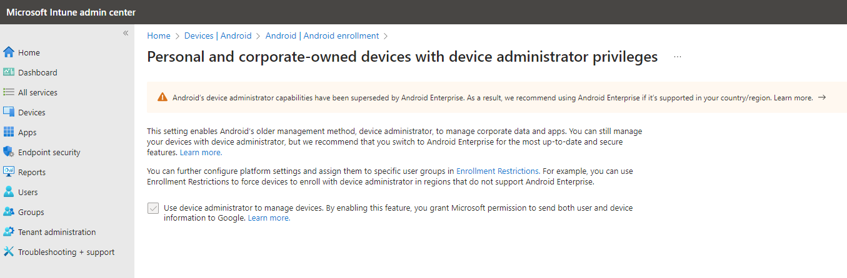The image size is (847, 278).
Task: Open Android | Android enrollment breadcrumb
Action: [322, 36]
